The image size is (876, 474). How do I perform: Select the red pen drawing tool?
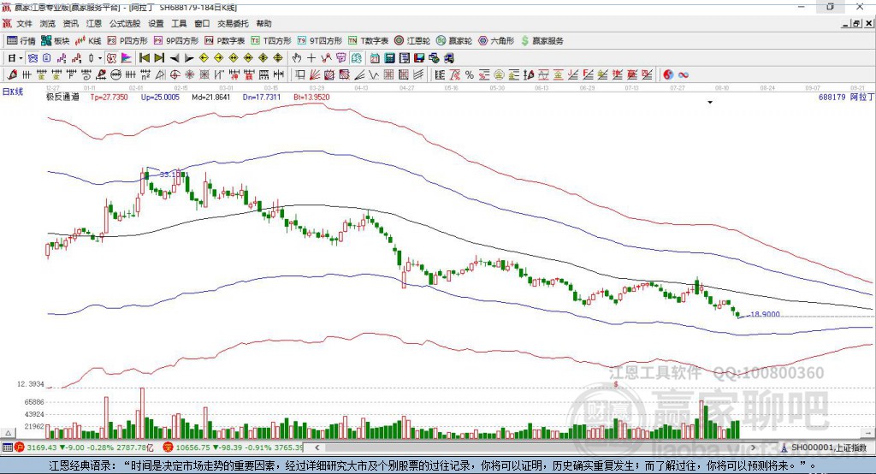12,75
